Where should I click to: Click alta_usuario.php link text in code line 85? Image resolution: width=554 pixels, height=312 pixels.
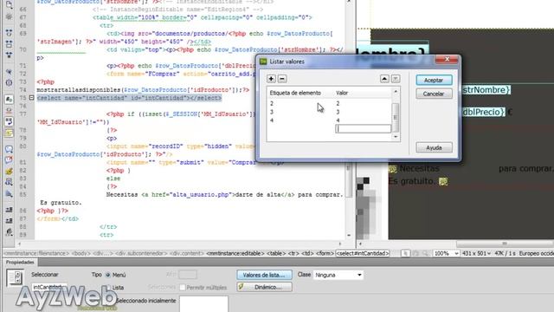[x=201, y=194]
